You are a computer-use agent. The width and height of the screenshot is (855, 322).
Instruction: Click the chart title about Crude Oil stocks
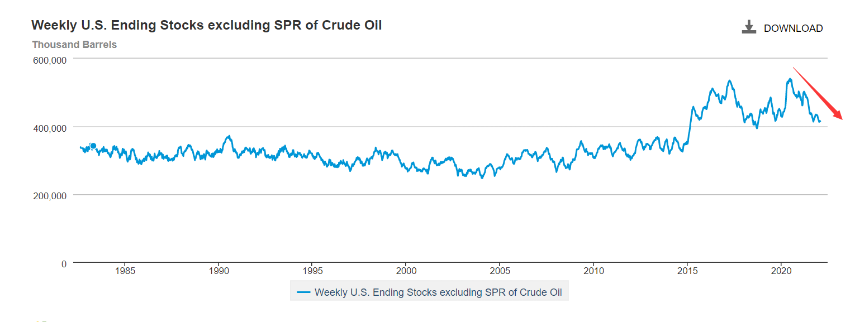pos(207,25)
